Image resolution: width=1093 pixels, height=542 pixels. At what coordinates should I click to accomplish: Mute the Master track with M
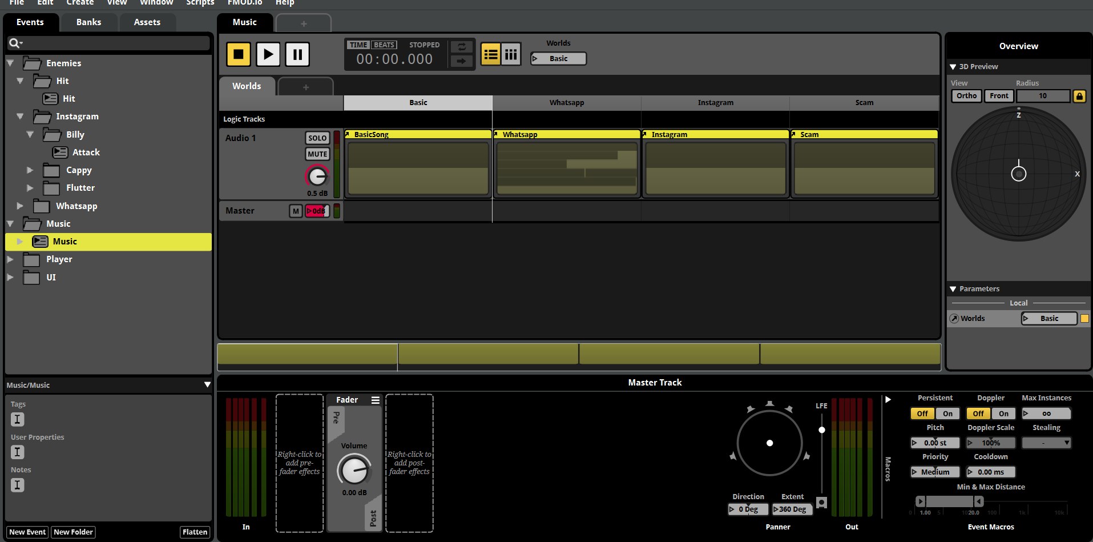(x=296, y=211)
